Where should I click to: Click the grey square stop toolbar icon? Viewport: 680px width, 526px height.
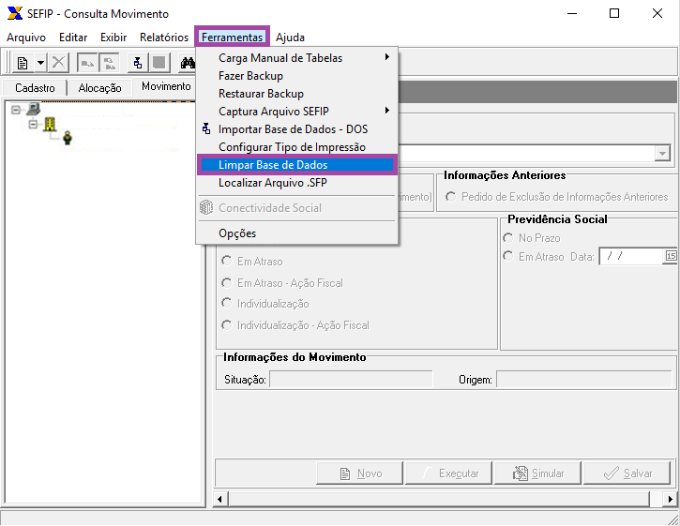pyautogui.click(x=159, y=63)
